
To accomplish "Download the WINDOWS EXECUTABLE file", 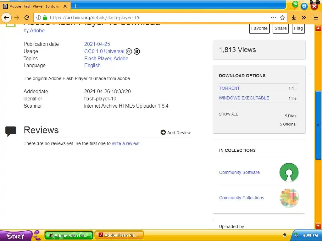I will [x=244, y=98].
